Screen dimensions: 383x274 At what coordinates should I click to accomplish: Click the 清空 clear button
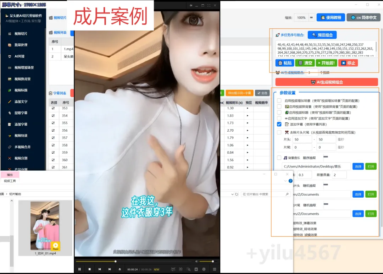[305, 63]
